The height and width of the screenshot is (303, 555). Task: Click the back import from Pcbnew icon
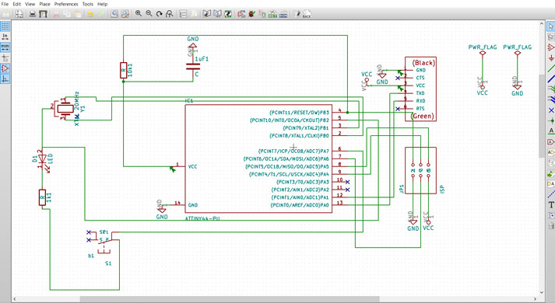tap(307, 14)
